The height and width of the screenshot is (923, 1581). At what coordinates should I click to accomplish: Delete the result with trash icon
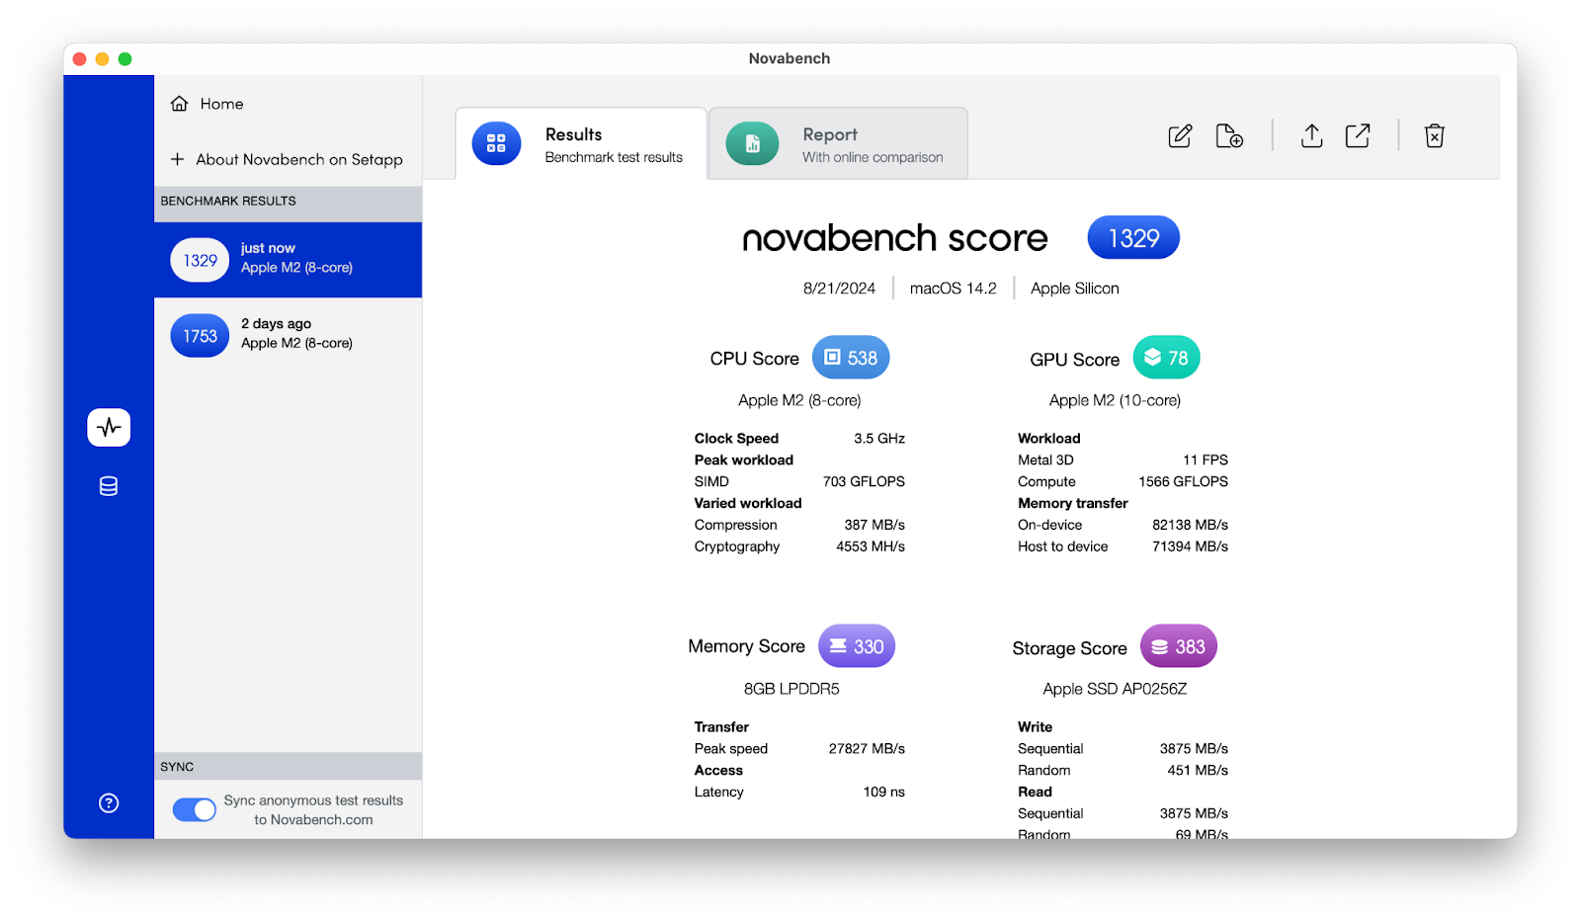(x=1434, y=136)
